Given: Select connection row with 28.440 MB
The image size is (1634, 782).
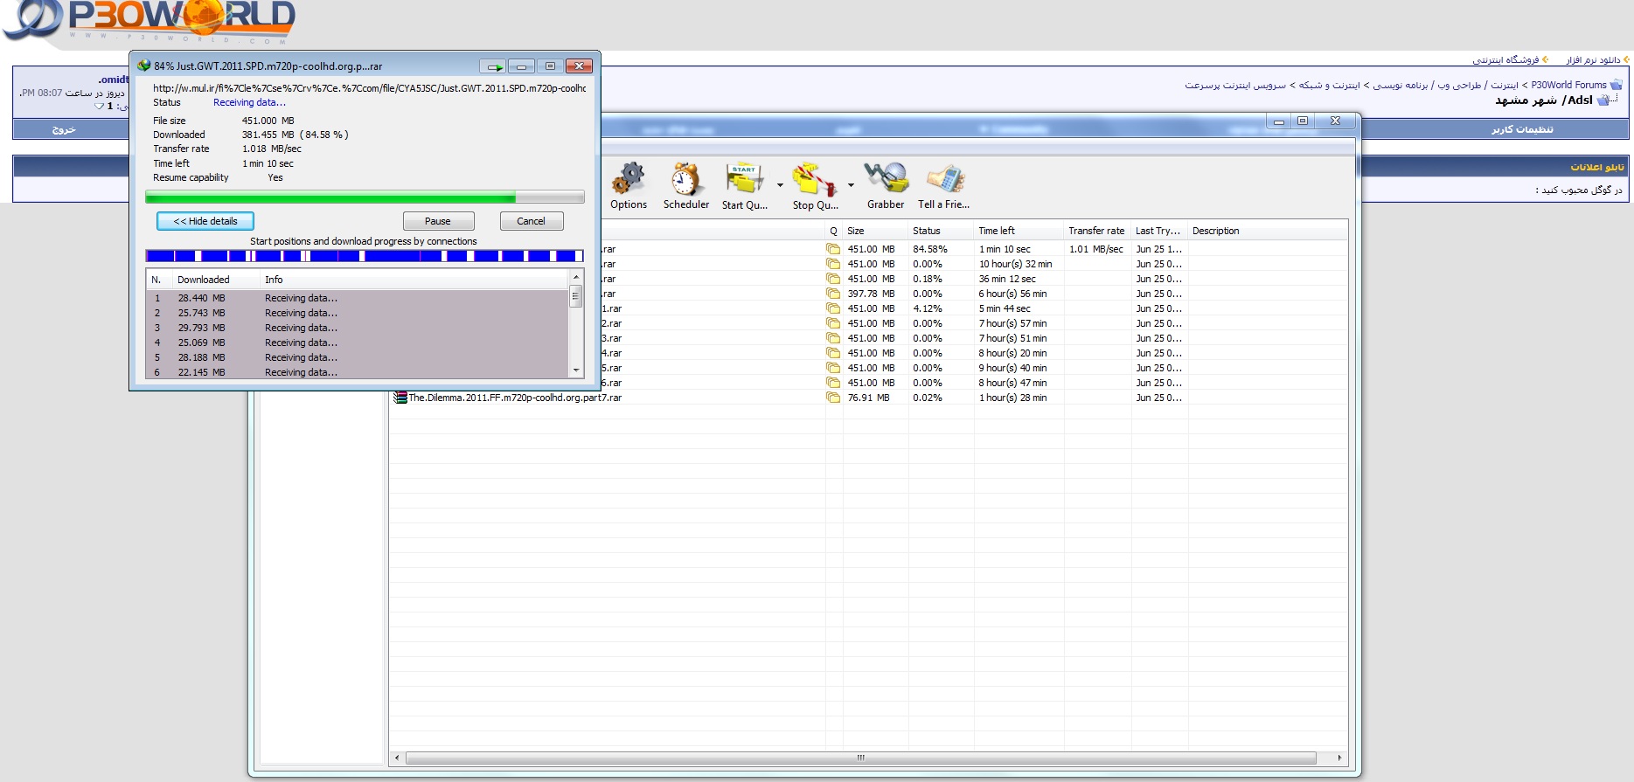Looking at the screenshot, I should click(358, 298).
